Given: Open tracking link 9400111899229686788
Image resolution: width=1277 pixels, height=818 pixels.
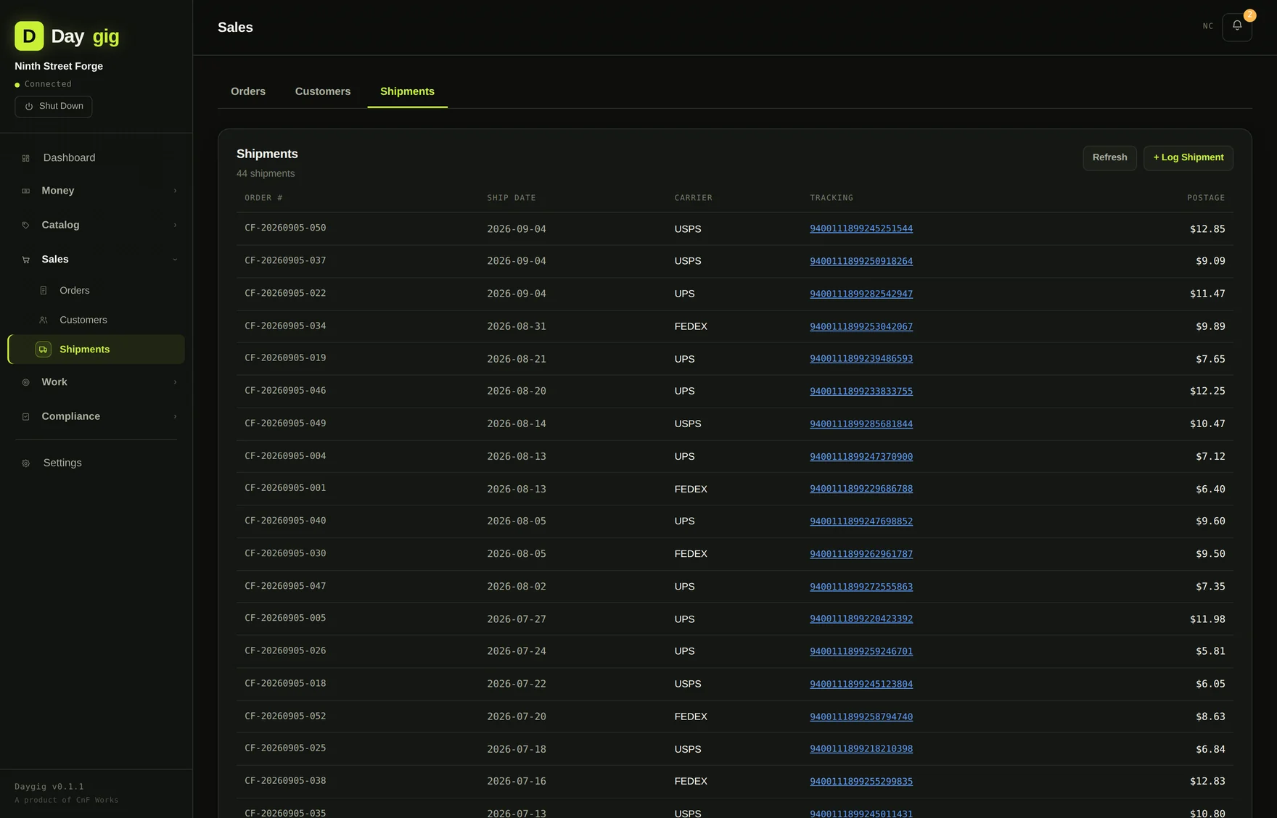Looking at the screenshot, I should tap(861, 489).
